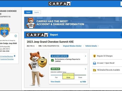The height and width of the screenshot is (91, 122).
Task: Select At Least 1 Open Recall row
Action: click(107, 63)
